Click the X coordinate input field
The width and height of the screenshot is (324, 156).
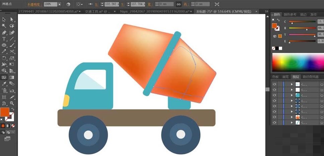112,4
